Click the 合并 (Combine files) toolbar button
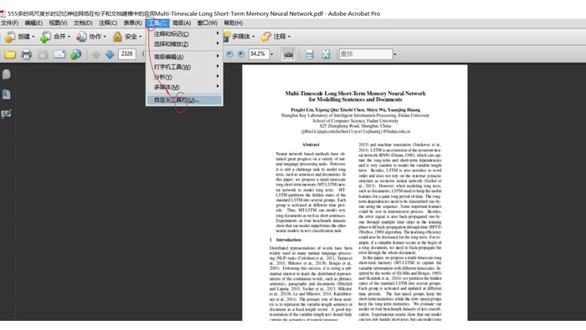The width and height of the screenshot is (586, 330). (55, 37)
